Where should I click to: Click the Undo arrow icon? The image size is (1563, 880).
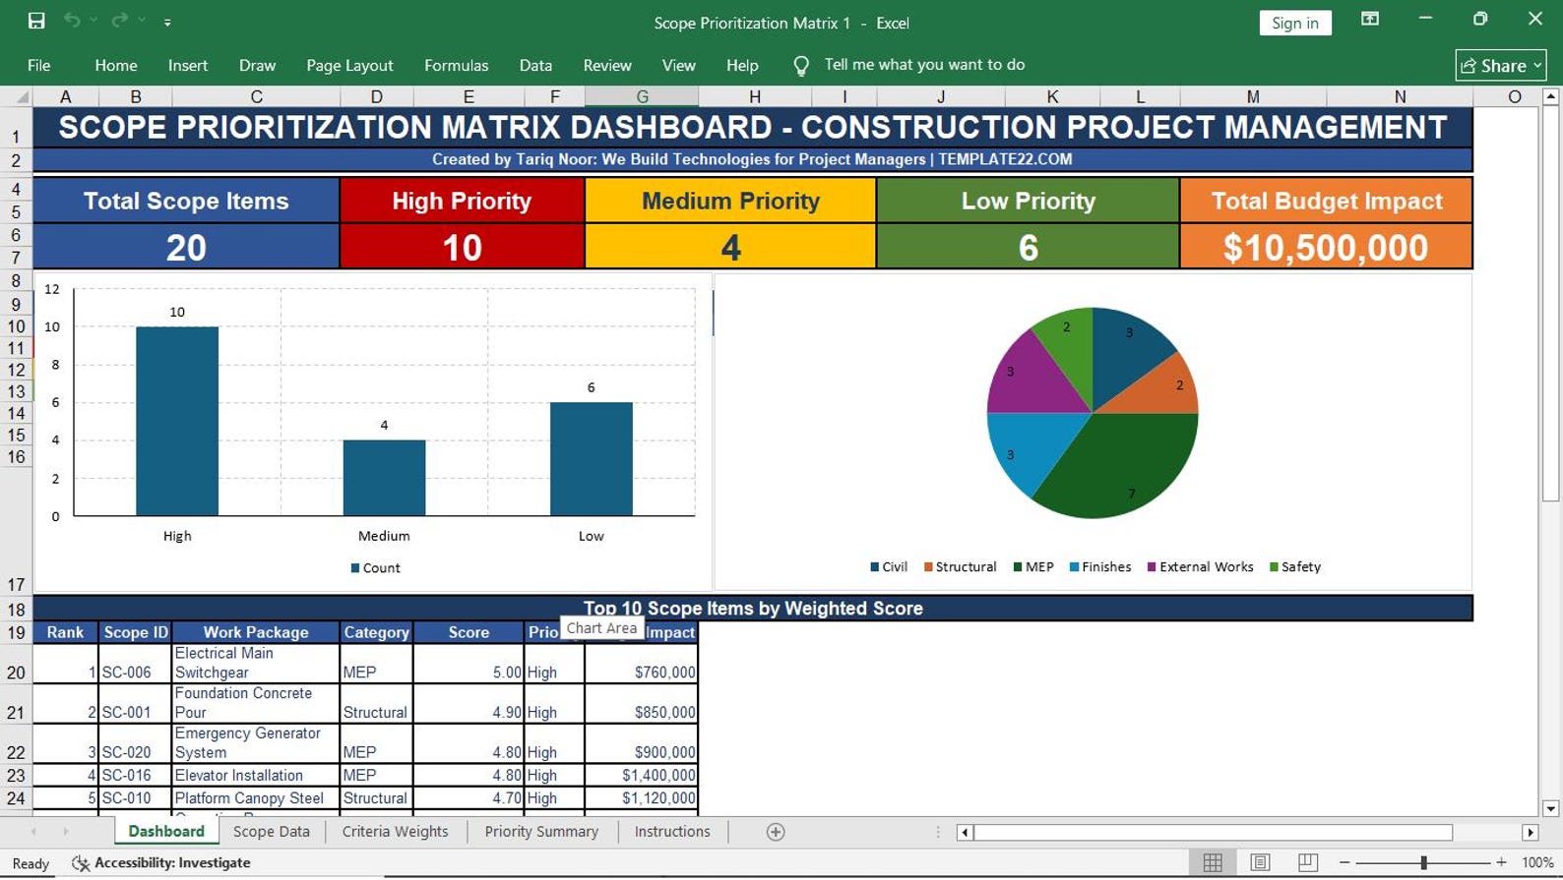pos(72,21)
